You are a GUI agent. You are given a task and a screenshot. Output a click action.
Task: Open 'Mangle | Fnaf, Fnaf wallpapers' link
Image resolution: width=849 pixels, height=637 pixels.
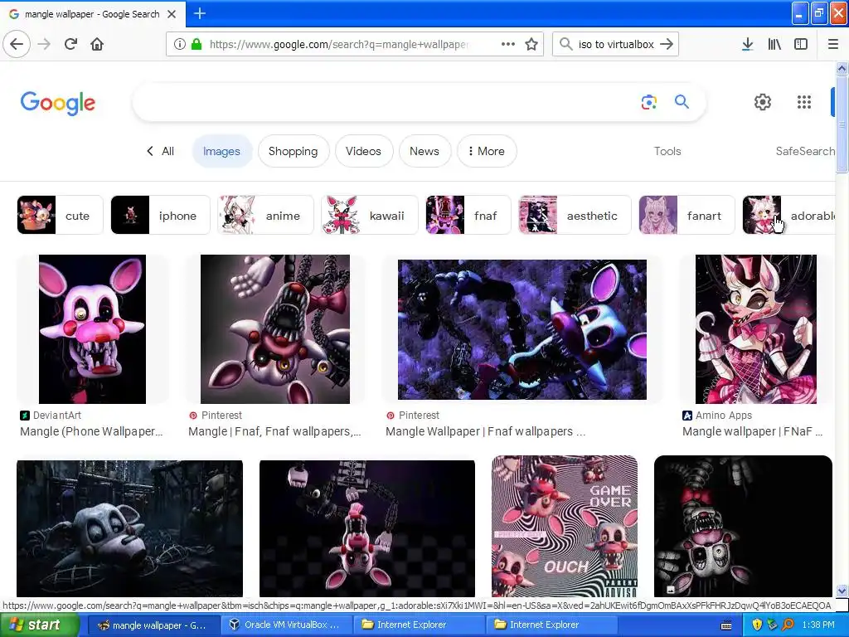pyautogui.click(x=274, y=431)
